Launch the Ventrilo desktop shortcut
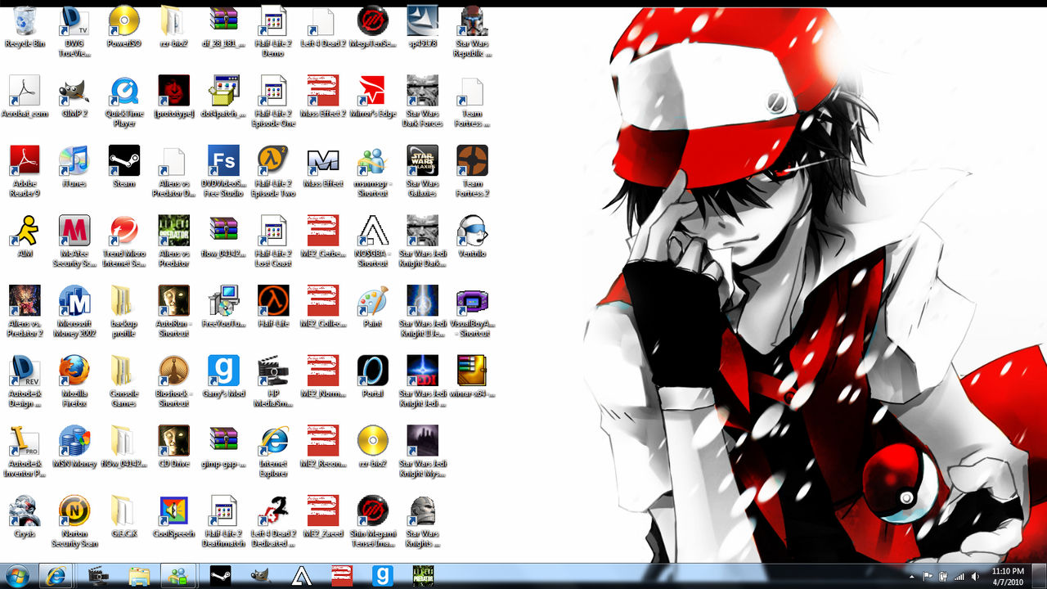Viewport: 1047px width, 589px height. click(472, 237)
